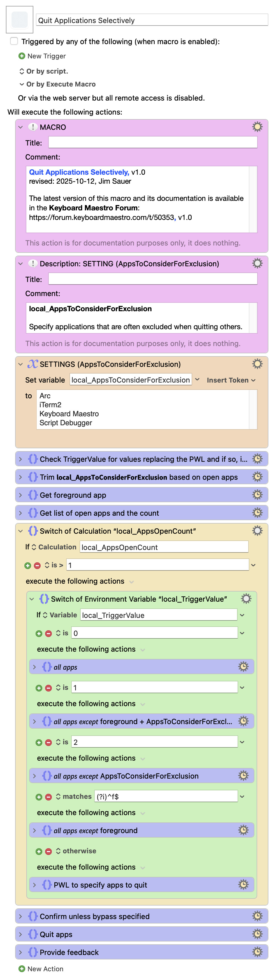This screenshot has height=978, width=274.
Task: Click red minus to remove the 'is 2' case
Action: point(48,742)
